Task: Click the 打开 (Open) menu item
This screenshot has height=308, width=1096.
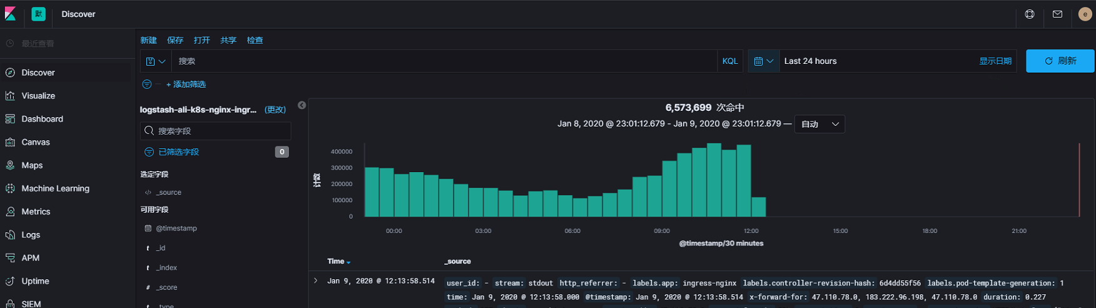Action: coord(201,40)
